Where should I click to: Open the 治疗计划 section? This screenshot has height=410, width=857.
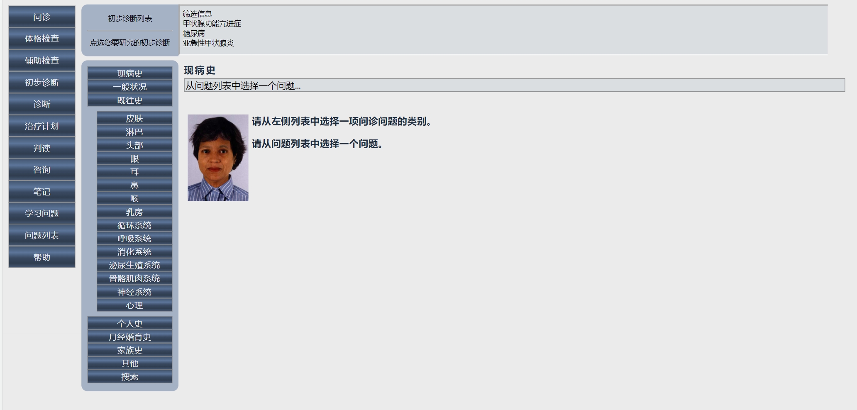42,126
